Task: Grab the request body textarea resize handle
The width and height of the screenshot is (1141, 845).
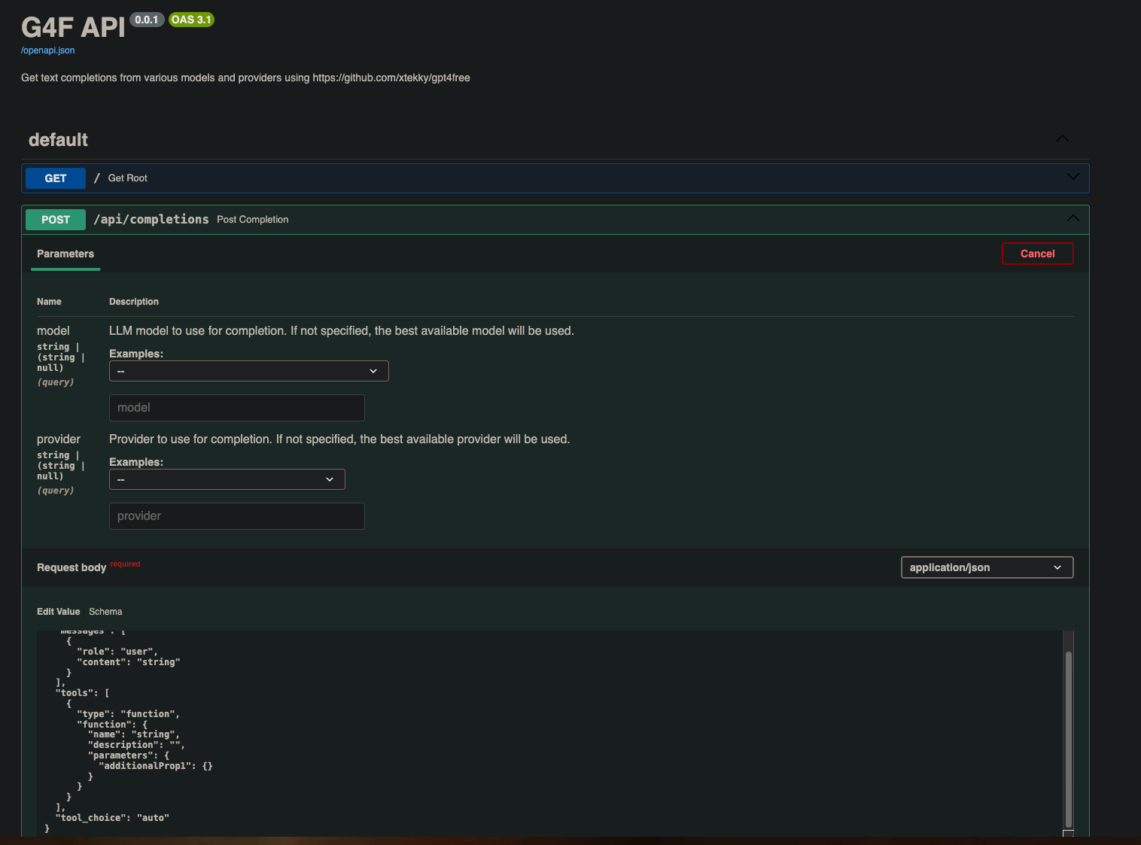Action: 1067,832
